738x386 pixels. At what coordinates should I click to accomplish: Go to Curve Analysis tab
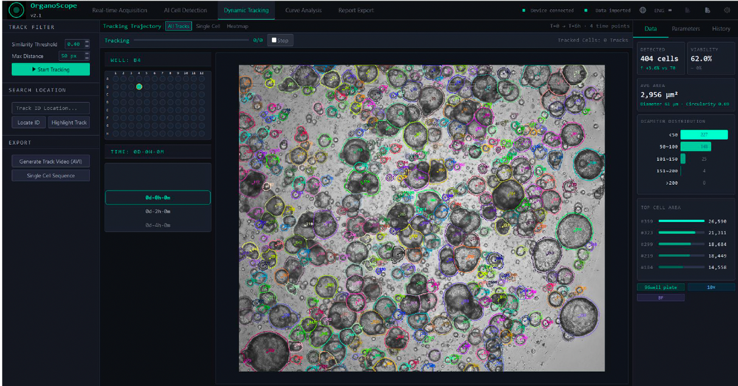[303, 10]
